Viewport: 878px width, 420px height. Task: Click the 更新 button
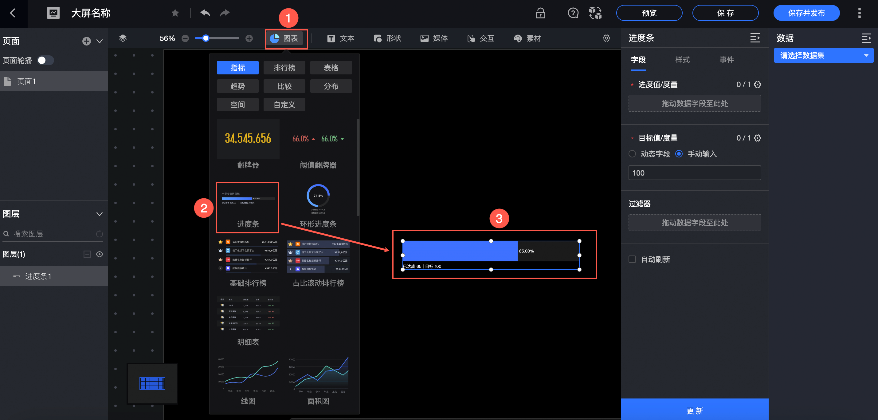click(694, 410)
